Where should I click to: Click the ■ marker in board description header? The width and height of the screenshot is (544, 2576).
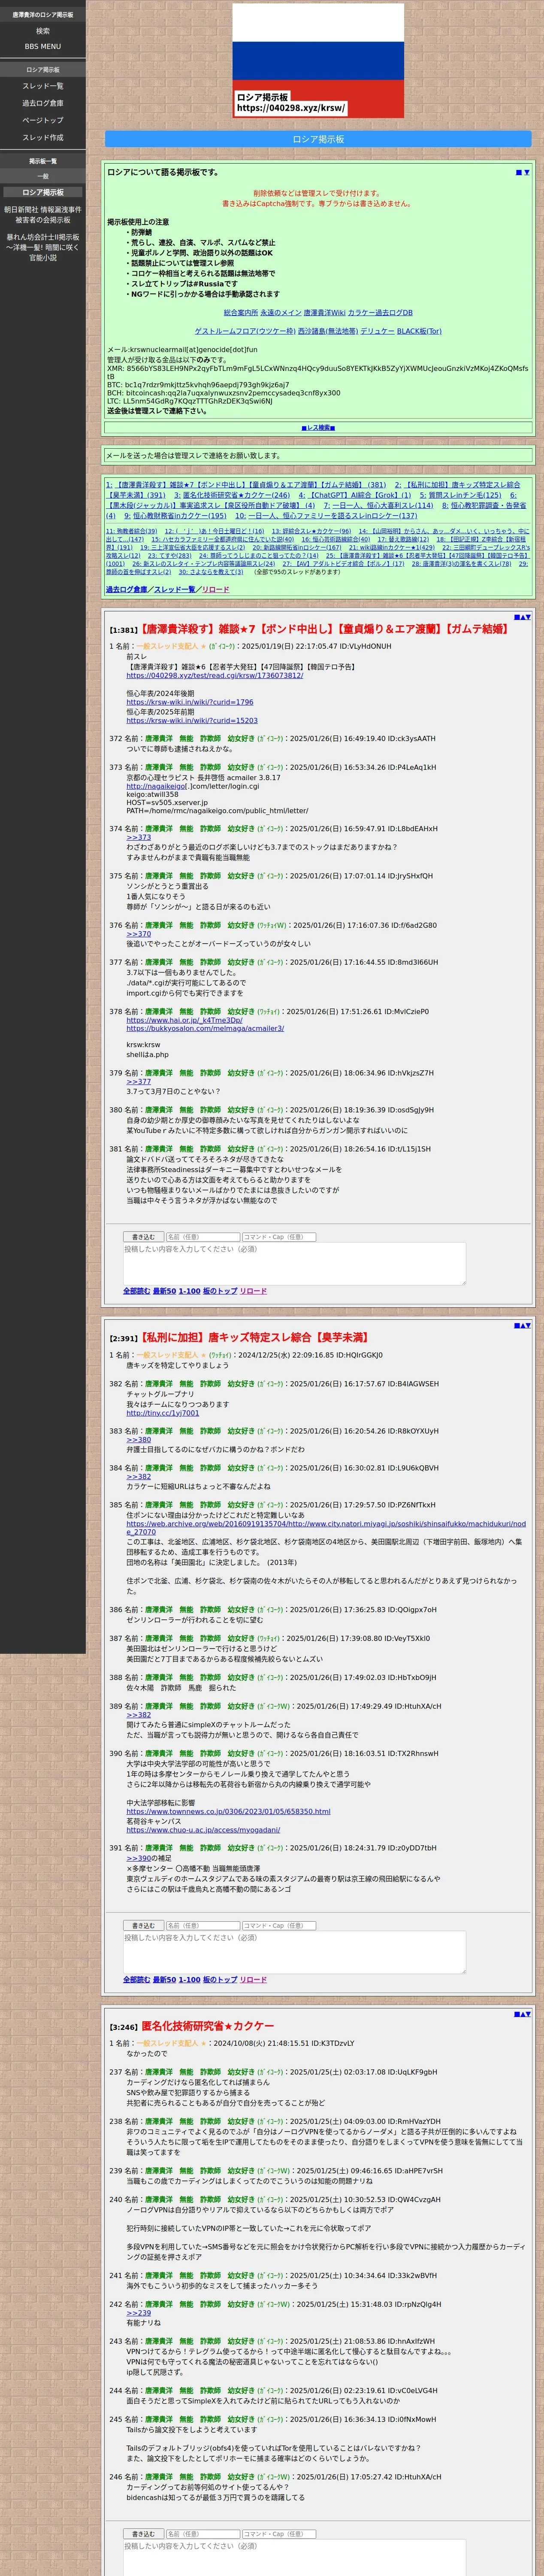pyautogui.click(x=519, y=172)
